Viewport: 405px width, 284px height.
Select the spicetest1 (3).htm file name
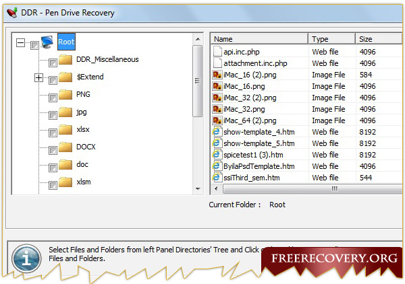coord(253,155)
